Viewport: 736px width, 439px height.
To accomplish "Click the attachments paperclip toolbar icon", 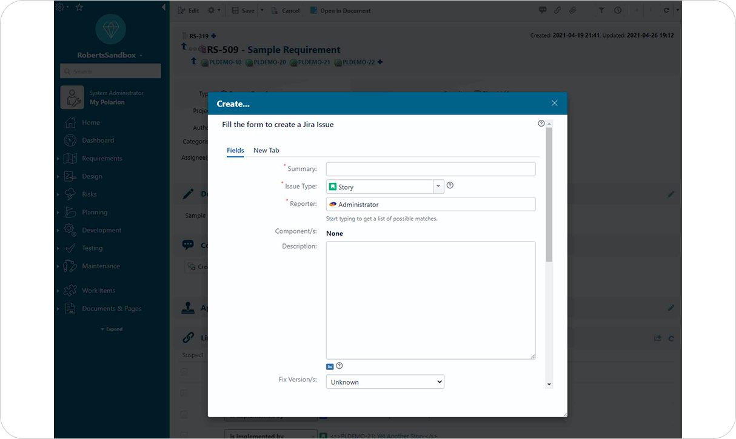I will coord(572,10).
